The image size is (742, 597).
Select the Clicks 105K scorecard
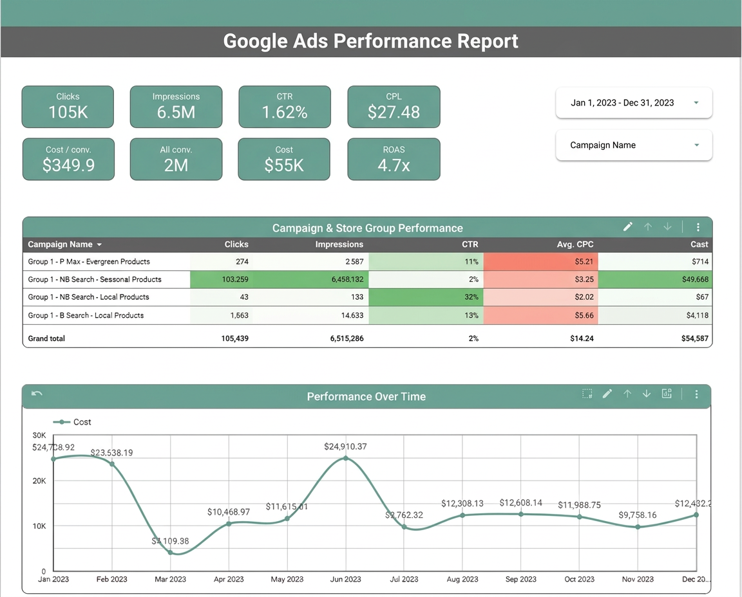coord(68,107)
